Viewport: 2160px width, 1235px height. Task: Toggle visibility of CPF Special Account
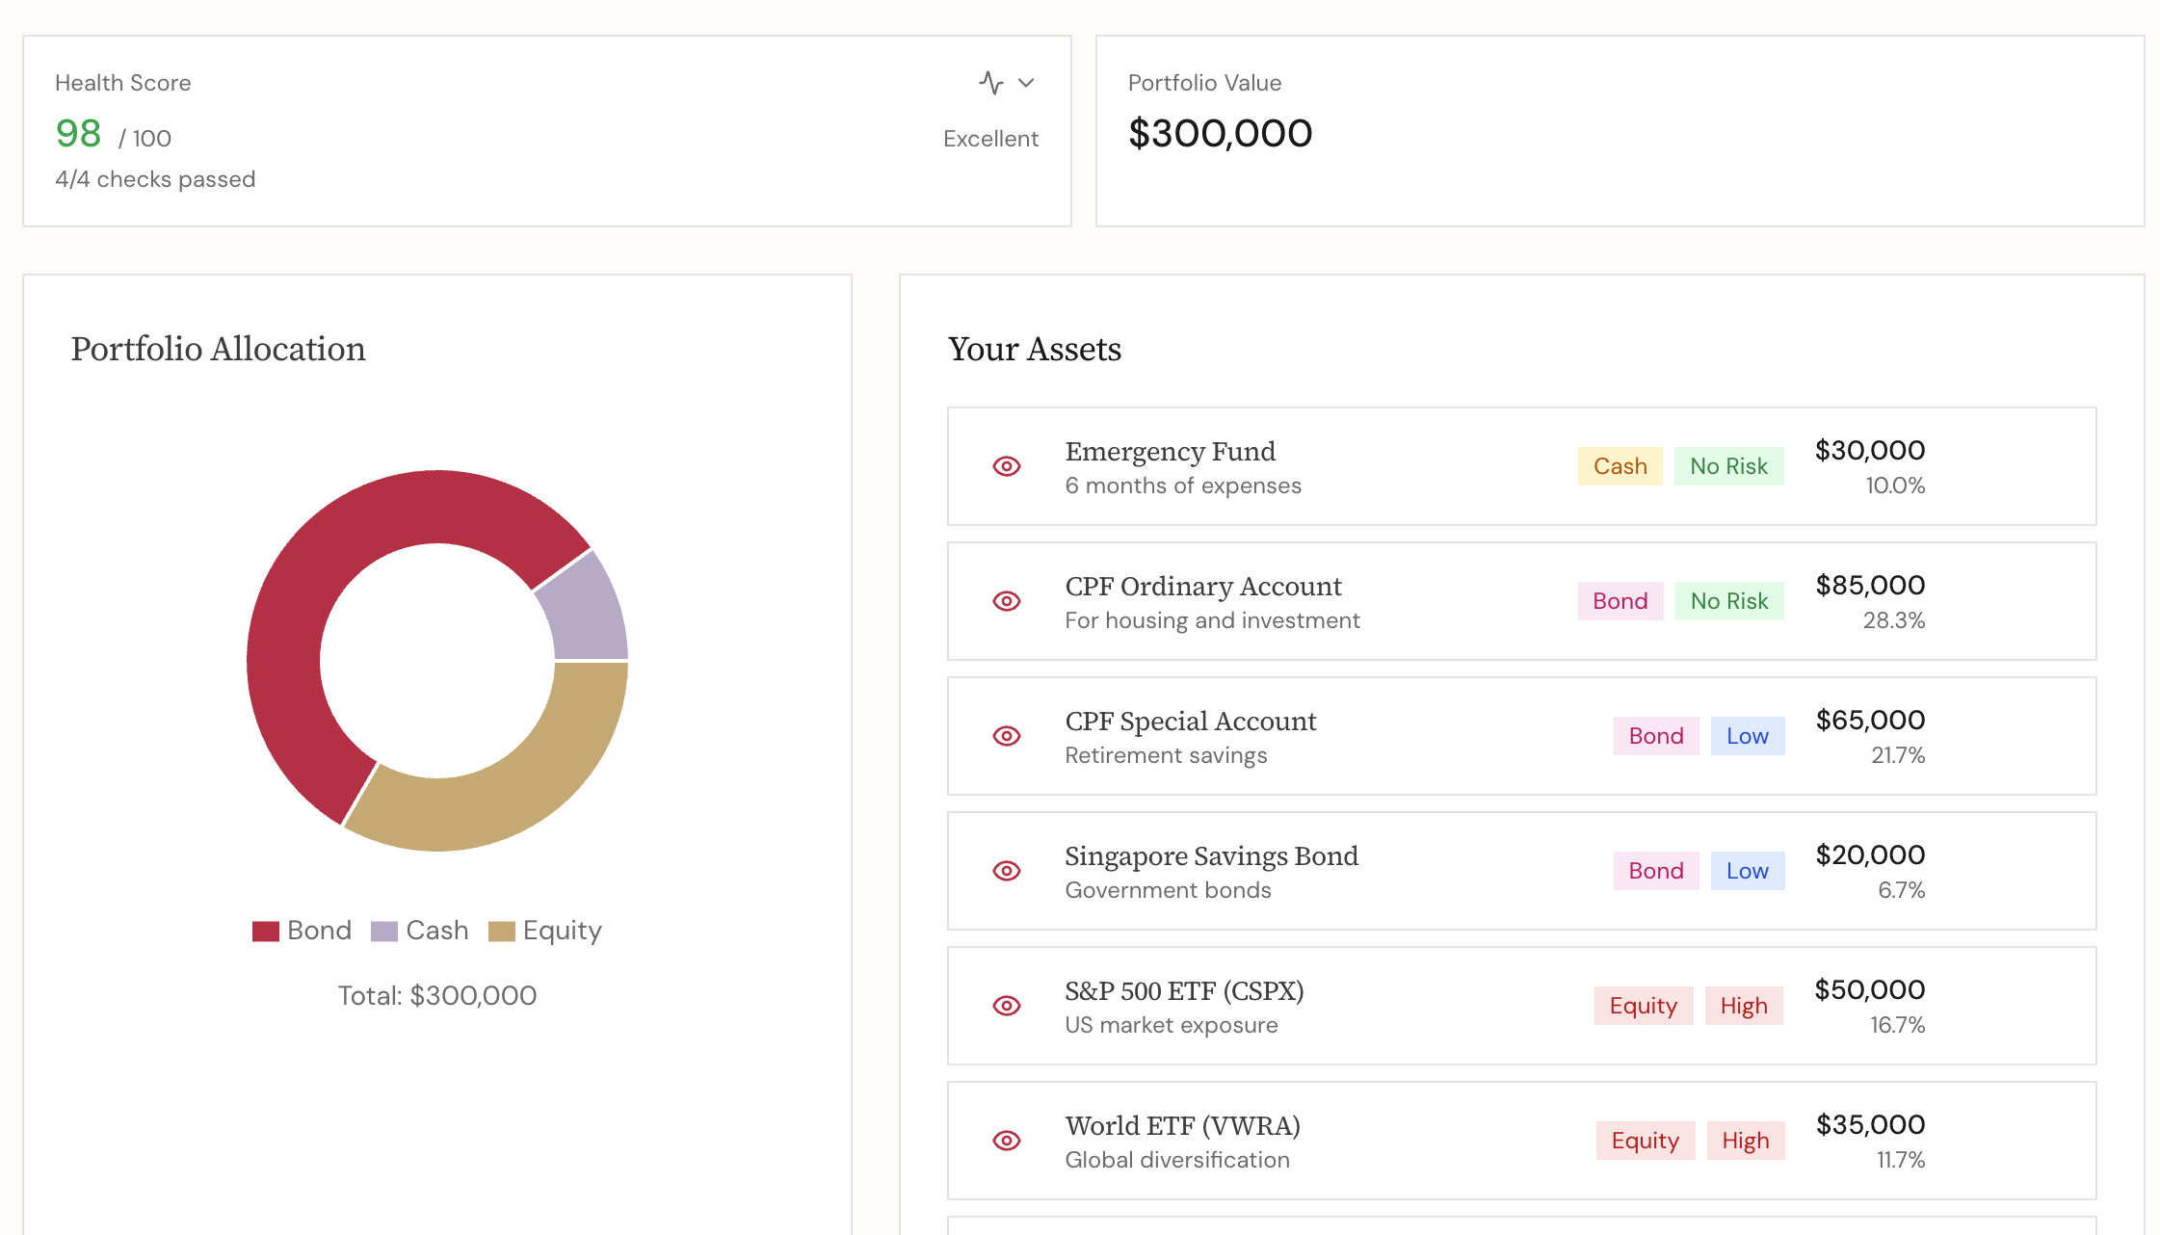[x=1006, y=736]
